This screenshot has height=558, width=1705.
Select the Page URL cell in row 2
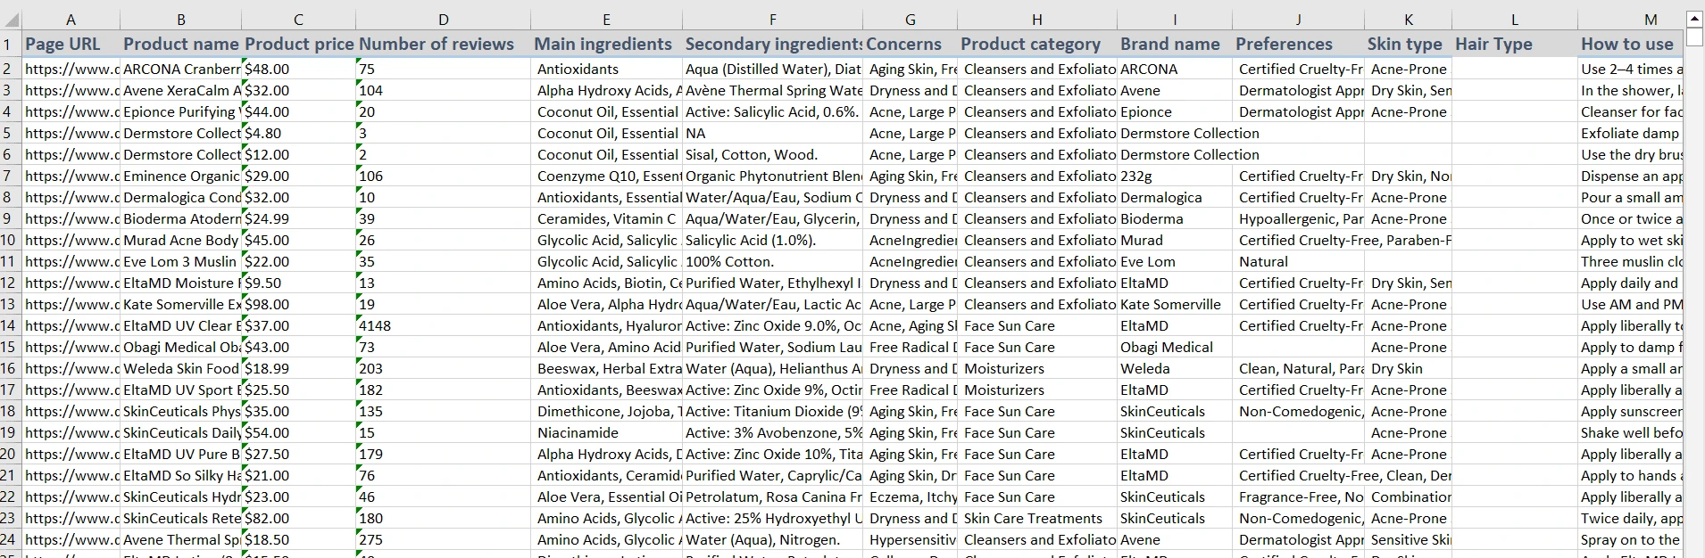click(x=71, y=69)
